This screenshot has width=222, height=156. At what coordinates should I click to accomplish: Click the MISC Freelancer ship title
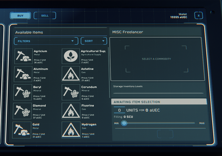tap(128, 32)
